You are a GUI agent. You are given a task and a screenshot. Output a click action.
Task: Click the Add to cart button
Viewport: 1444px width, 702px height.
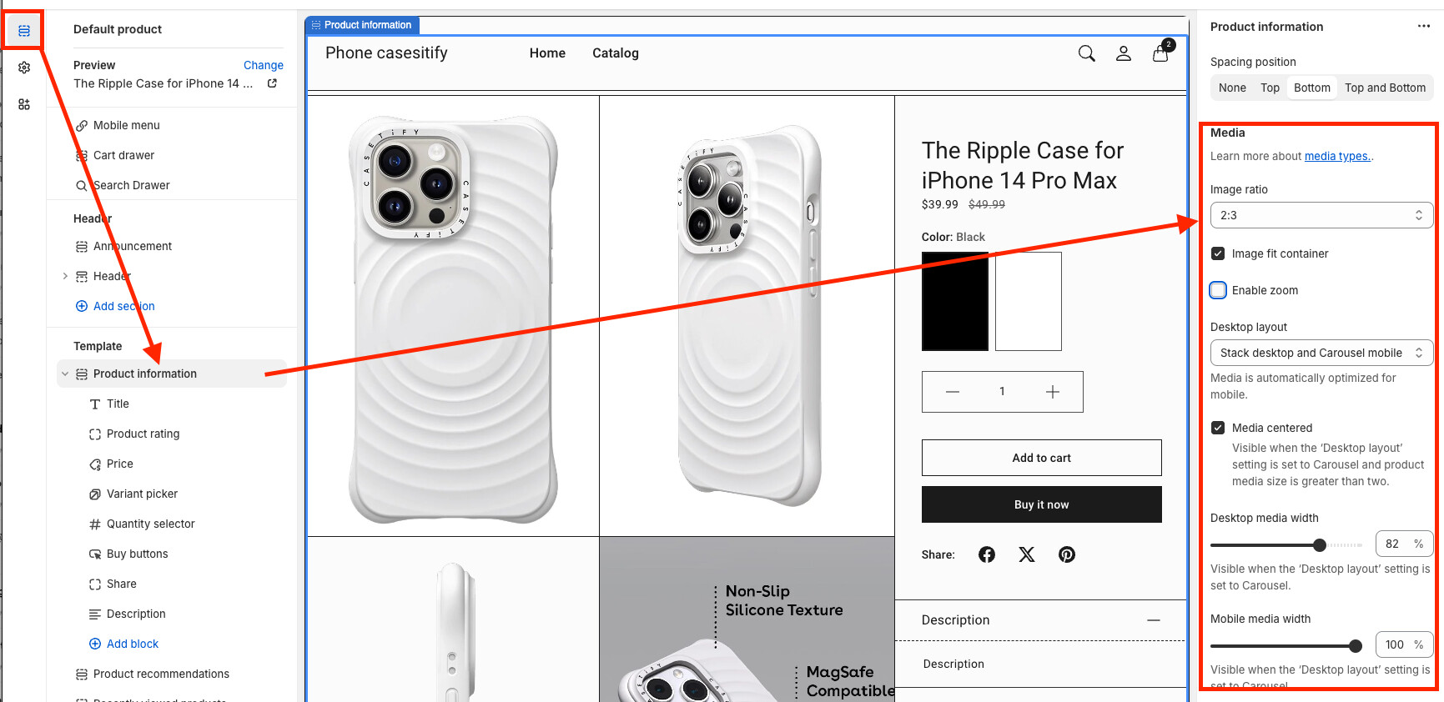(x=1042, y=458)
